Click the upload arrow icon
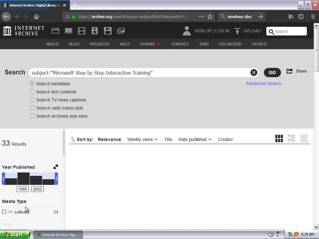Image resolution: width=319 pixels, height=239 pixels. tap(237, 31)
